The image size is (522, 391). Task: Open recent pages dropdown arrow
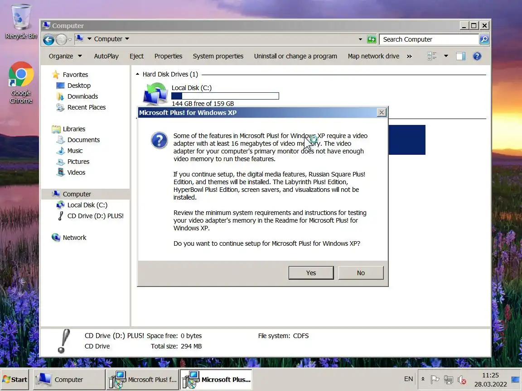tap(70, 39)
